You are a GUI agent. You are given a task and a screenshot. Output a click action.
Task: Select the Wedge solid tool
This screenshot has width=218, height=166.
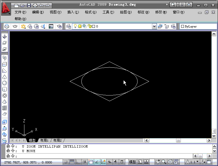[x=5, y=71]
